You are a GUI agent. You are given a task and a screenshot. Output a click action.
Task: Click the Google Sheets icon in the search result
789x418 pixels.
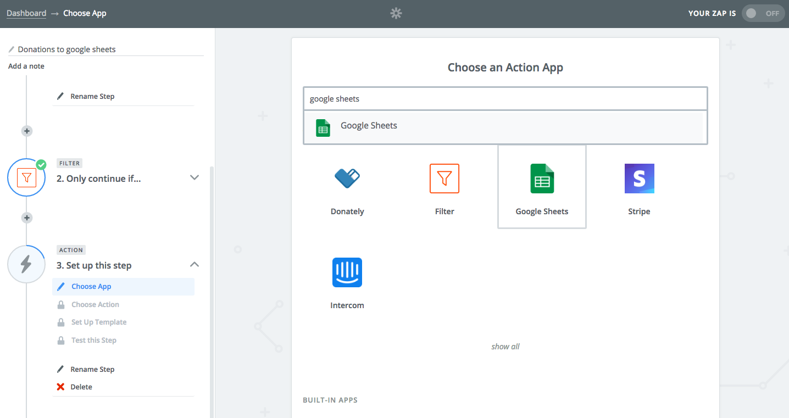tap(323, 127)
